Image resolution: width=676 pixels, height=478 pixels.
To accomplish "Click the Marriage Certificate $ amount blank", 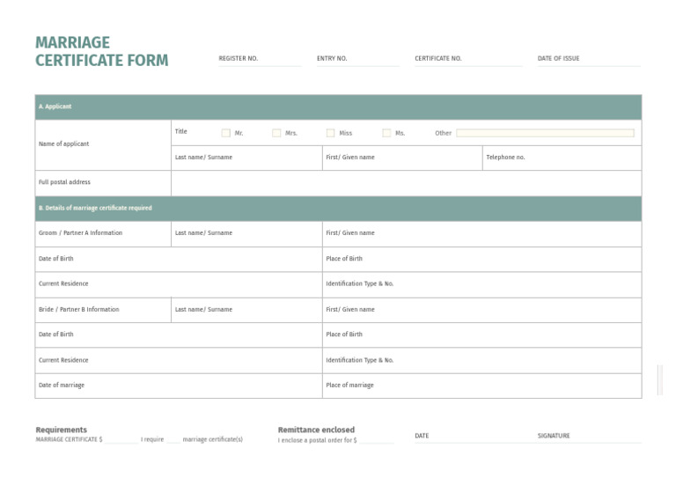I will coord(121,441).
